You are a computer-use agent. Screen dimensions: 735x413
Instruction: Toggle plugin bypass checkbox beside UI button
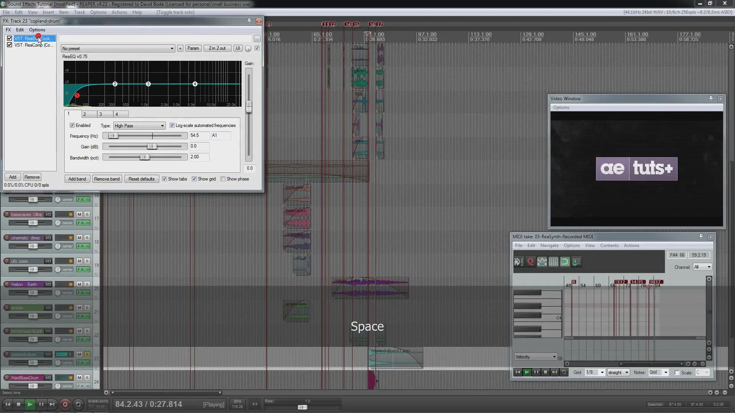[257, 48]
